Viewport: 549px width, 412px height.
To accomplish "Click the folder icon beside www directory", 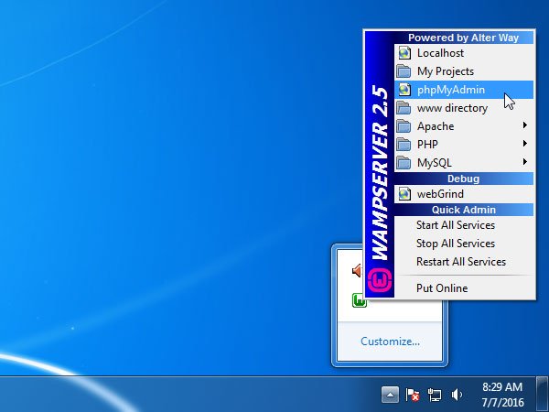I will pos(404,108).
